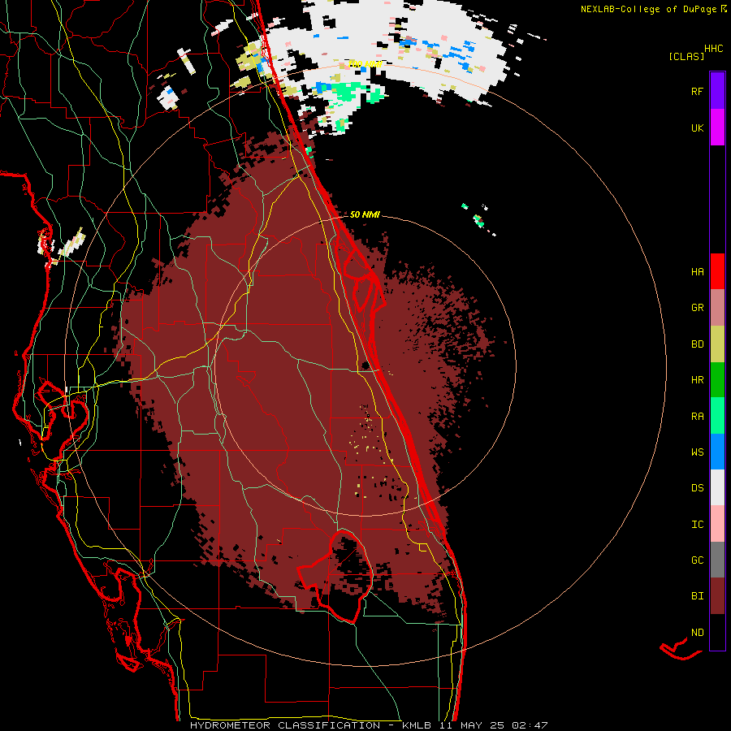The width and height of the screenshot is (731, 731).
Task: Pick the brown BI legend swatch
Action: pos(717,596)
